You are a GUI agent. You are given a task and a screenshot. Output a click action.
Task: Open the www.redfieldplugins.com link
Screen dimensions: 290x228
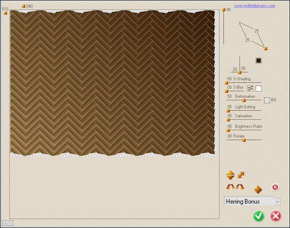tap(254, 5)
